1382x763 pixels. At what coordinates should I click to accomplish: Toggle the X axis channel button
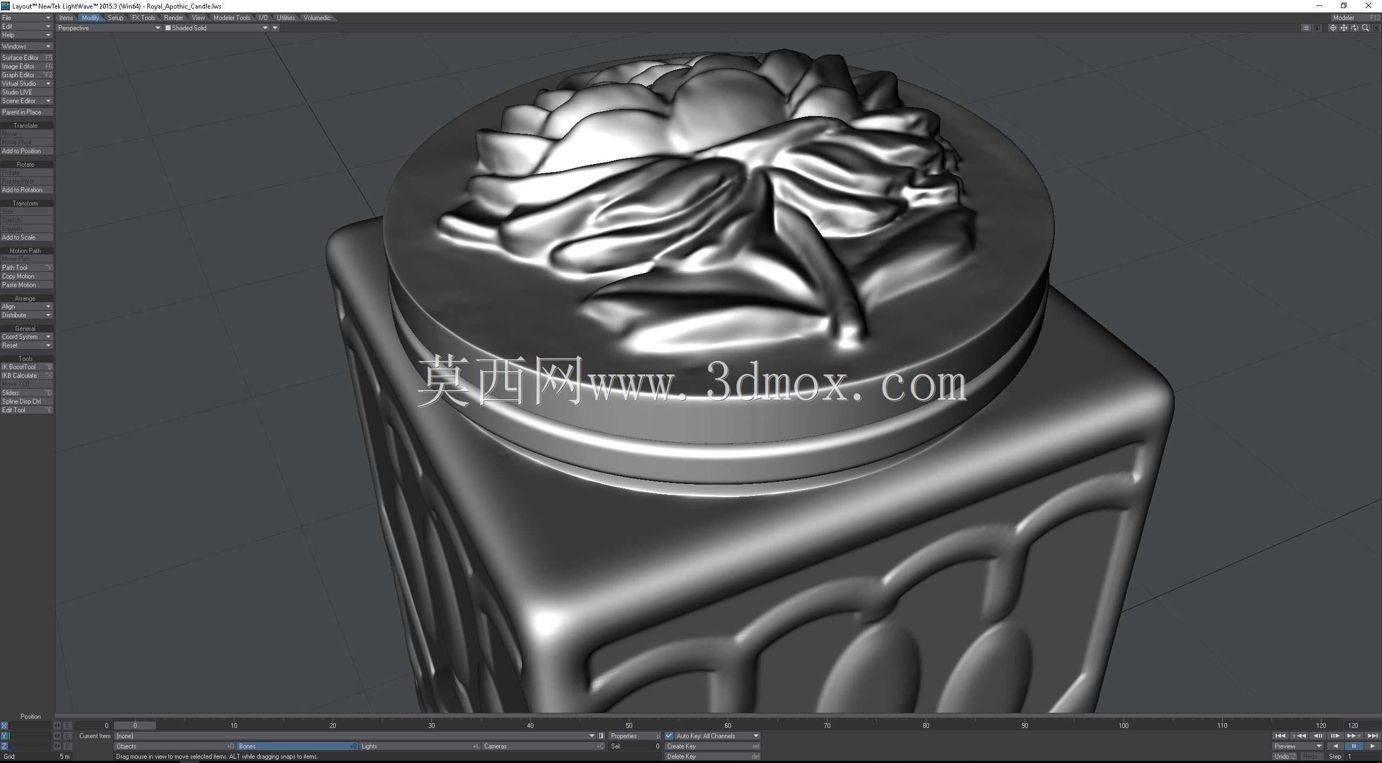4,726
